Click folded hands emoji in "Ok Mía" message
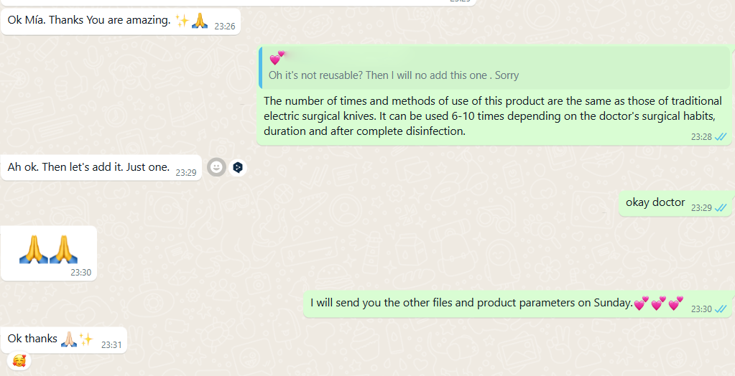This screenshot has width=735, height=376. tap(199, 20)
